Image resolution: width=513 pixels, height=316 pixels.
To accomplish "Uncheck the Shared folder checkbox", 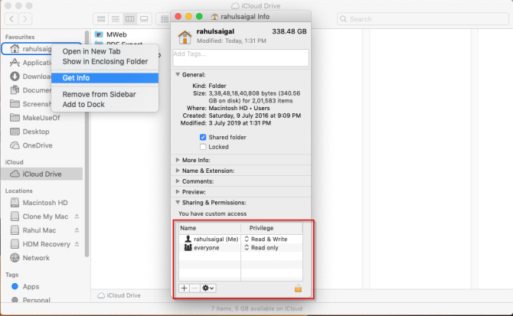I will 203,137.
